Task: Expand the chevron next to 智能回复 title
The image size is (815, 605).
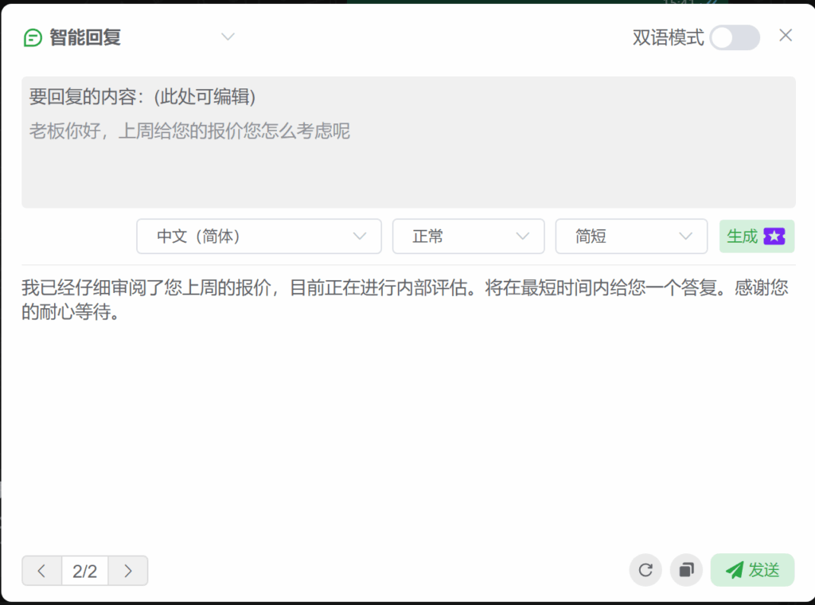Action: (228, 37)
